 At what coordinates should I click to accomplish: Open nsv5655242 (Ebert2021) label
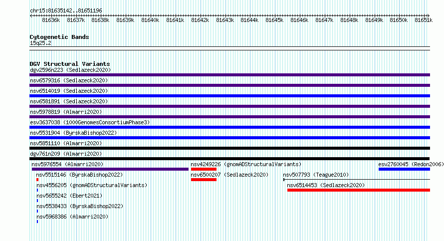tap(69, 196)
